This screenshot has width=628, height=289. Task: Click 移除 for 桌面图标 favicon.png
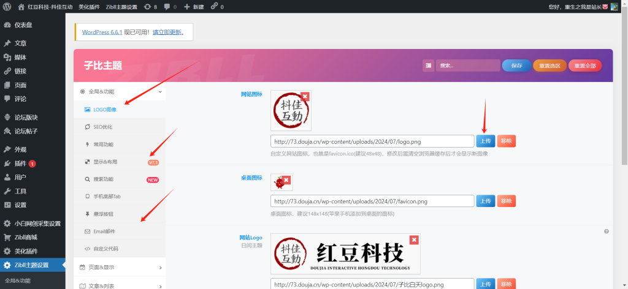pos(506,201)
